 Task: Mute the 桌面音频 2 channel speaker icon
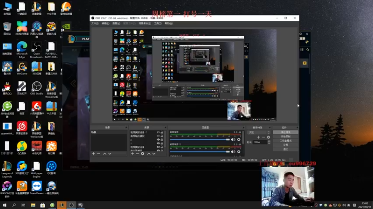[233, 152]
